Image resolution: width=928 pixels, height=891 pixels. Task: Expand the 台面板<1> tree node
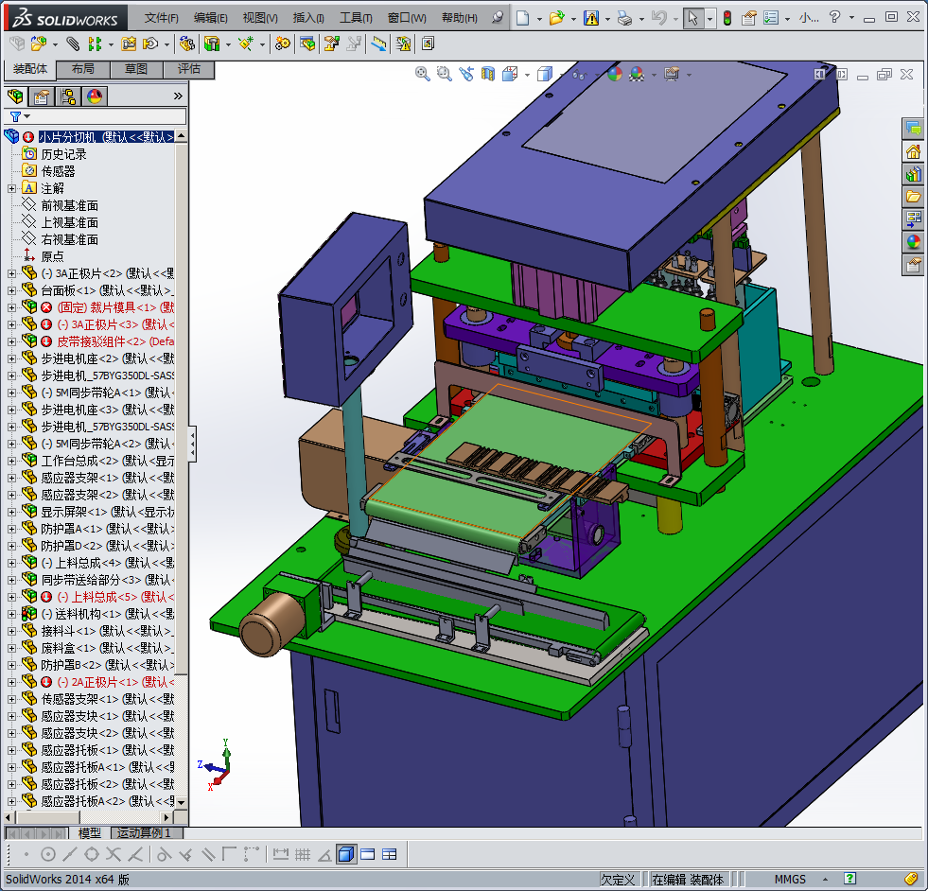point(11,290)
